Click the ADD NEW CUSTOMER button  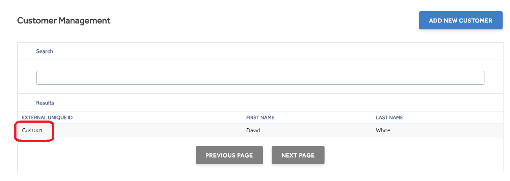[x=461, y=20]
